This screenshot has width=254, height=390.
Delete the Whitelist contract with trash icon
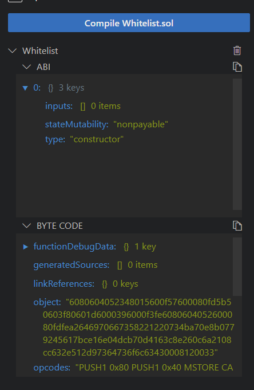pos(237,50)
